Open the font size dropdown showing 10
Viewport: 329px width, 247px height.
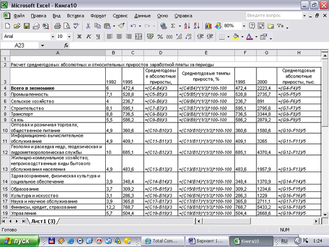pos(68,36)
